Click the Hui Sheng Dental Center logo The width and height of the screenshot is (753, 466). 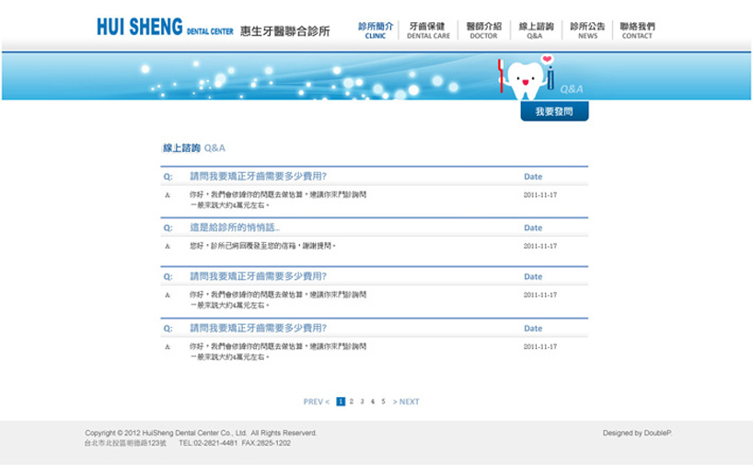point(212,28)
